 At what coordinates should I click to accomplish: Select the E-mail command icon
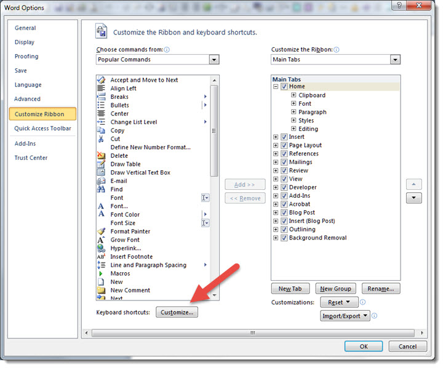tap(101, 181)
